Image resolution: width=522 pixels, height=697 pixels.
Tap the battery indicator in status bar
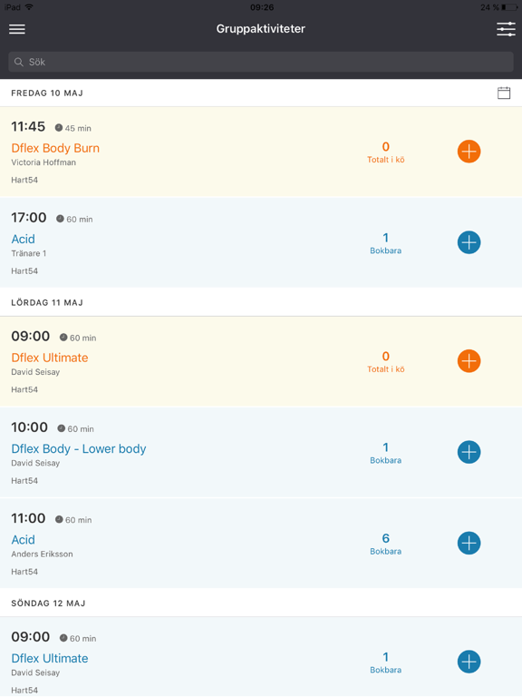click(x=509, y=7)
